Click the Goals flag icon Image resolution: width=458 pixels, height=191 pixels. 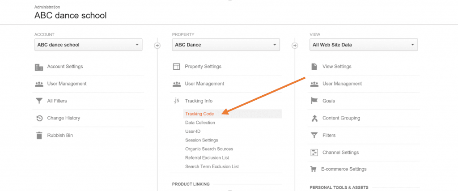[x=314, y=101]
